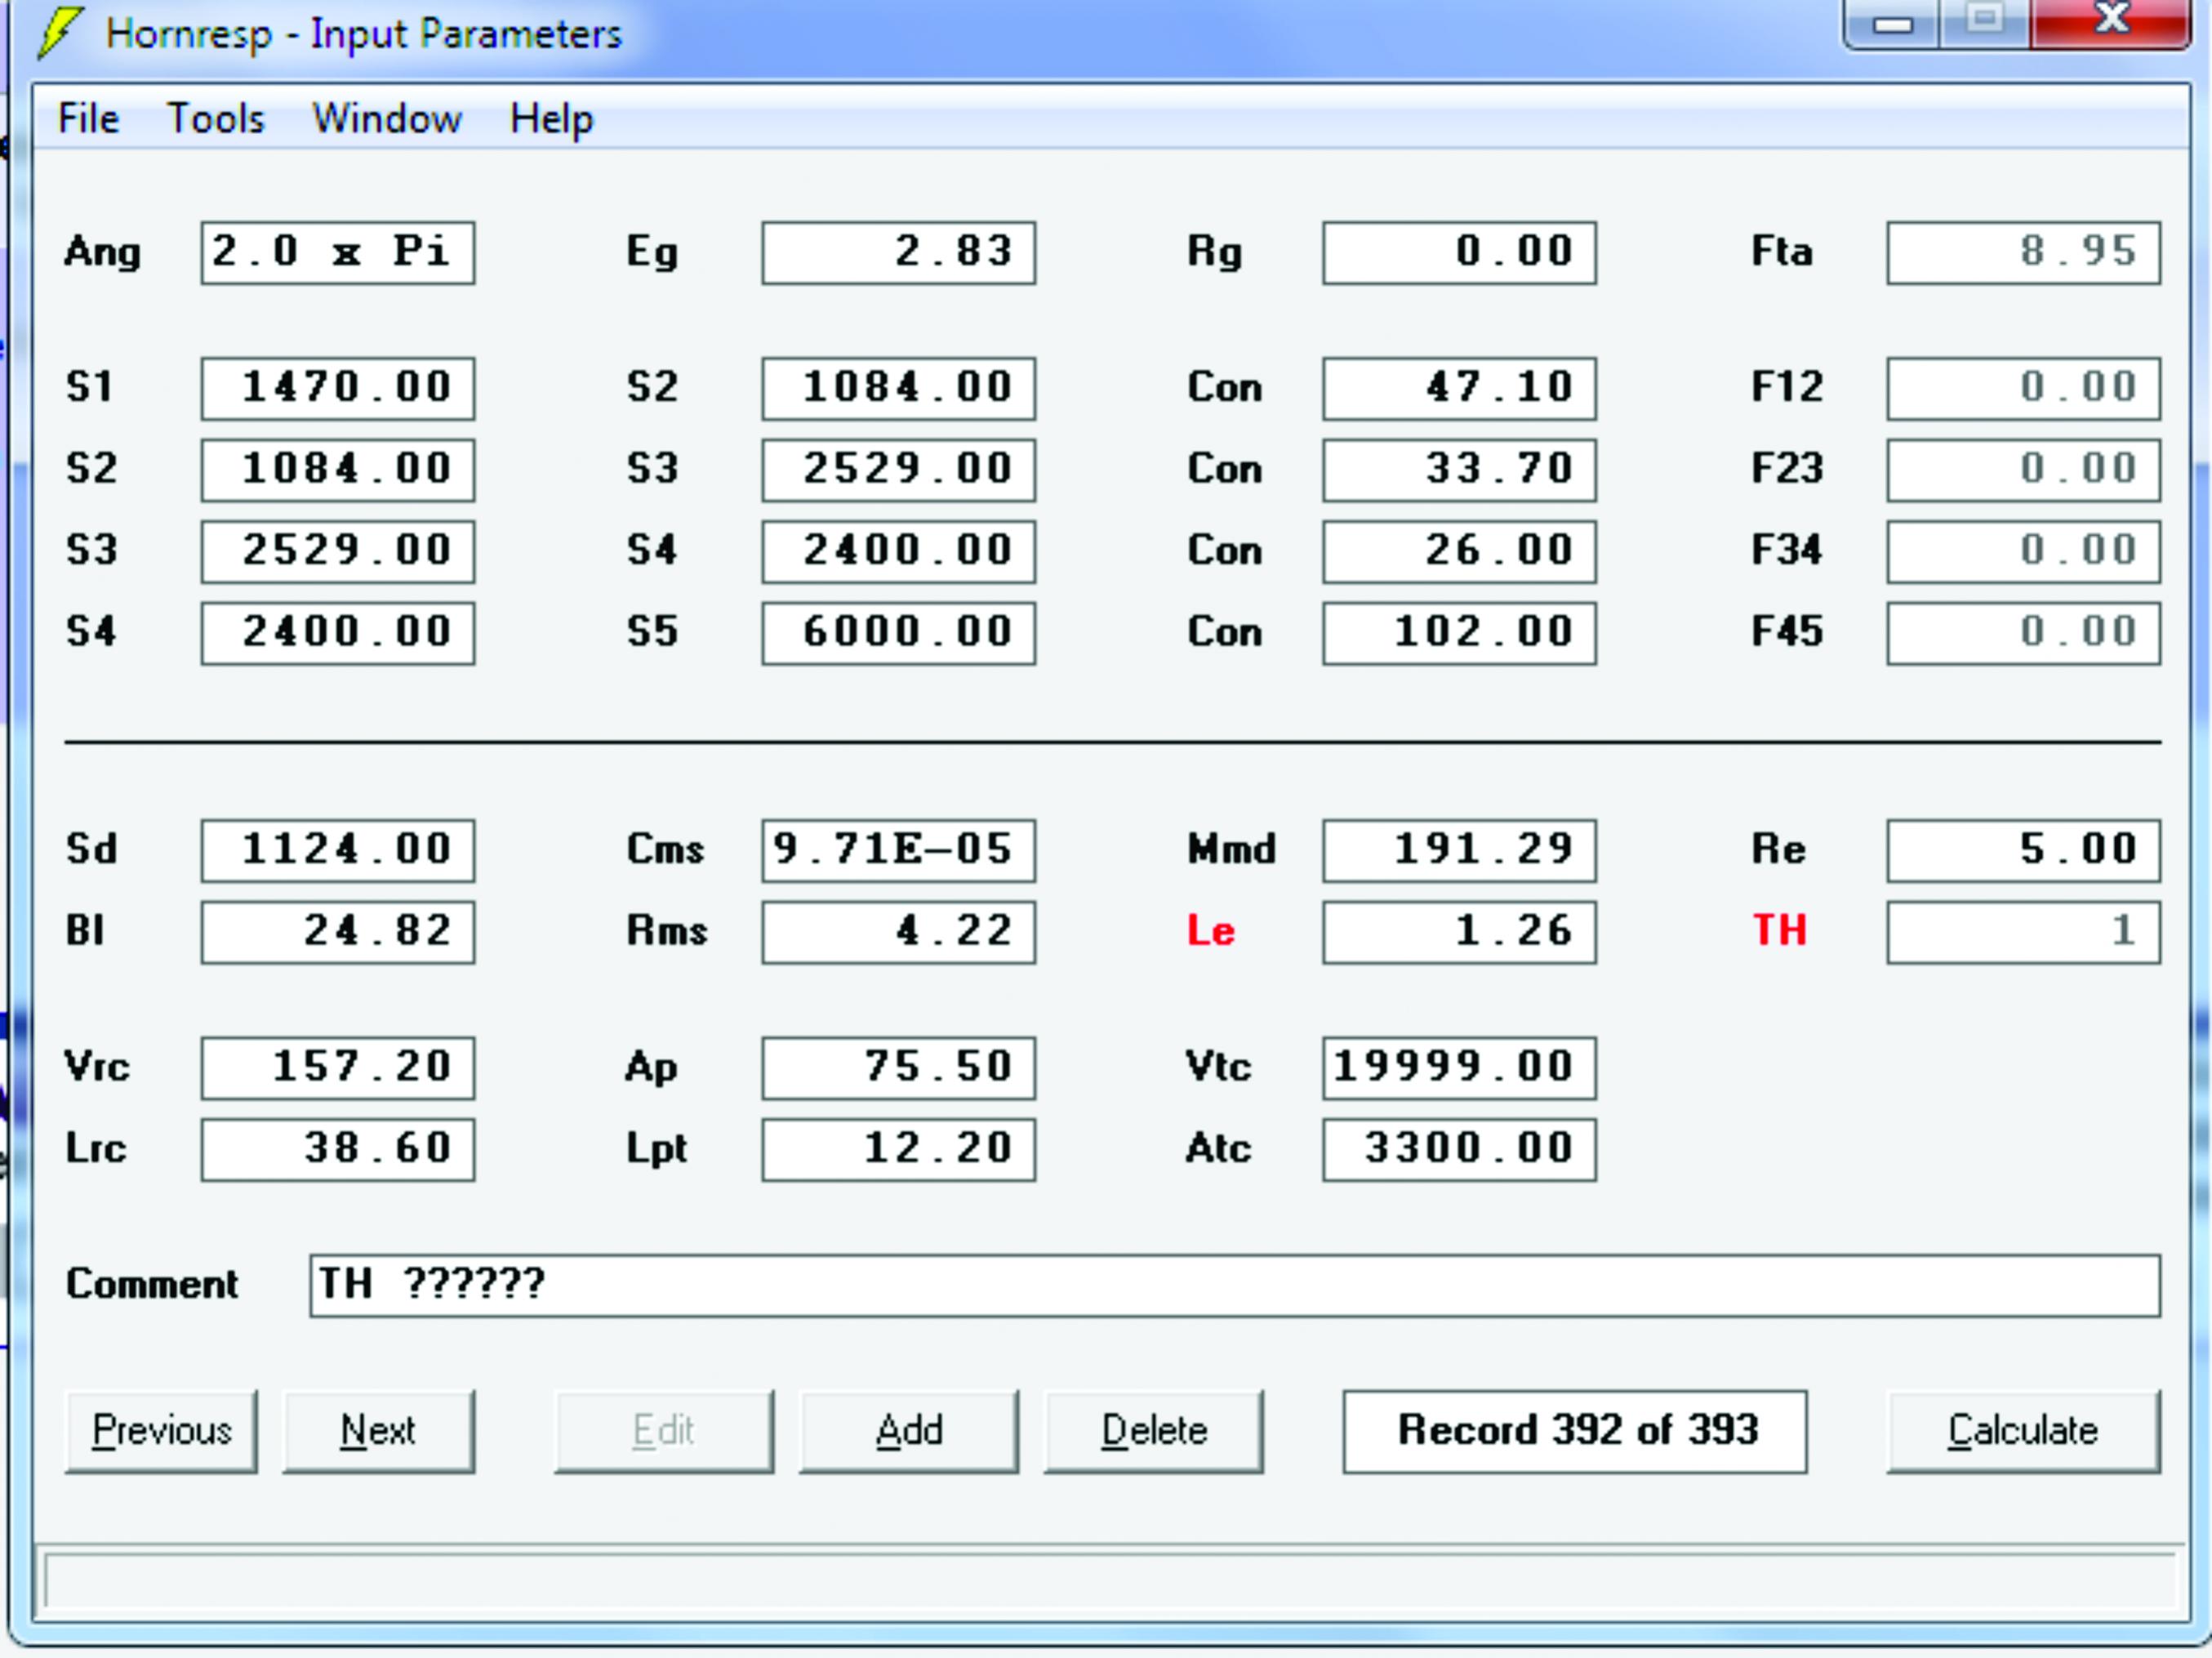The height and width of the screenshot is (1658, 2212).
Task: Close the Hornresp window
Action: coord(2111,22)
